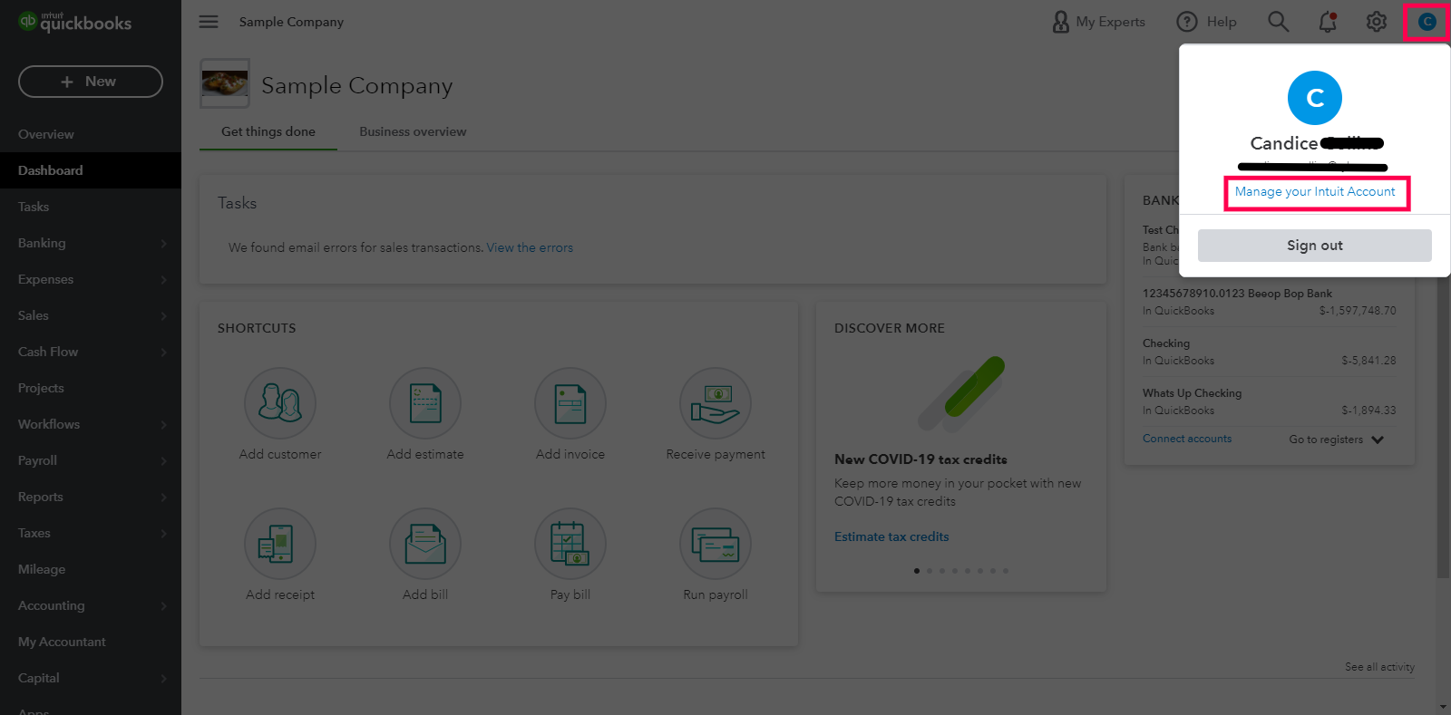Click the Add receipt shortcut icon
Viewport: 1451px width, 715px height.
(280, 544)
